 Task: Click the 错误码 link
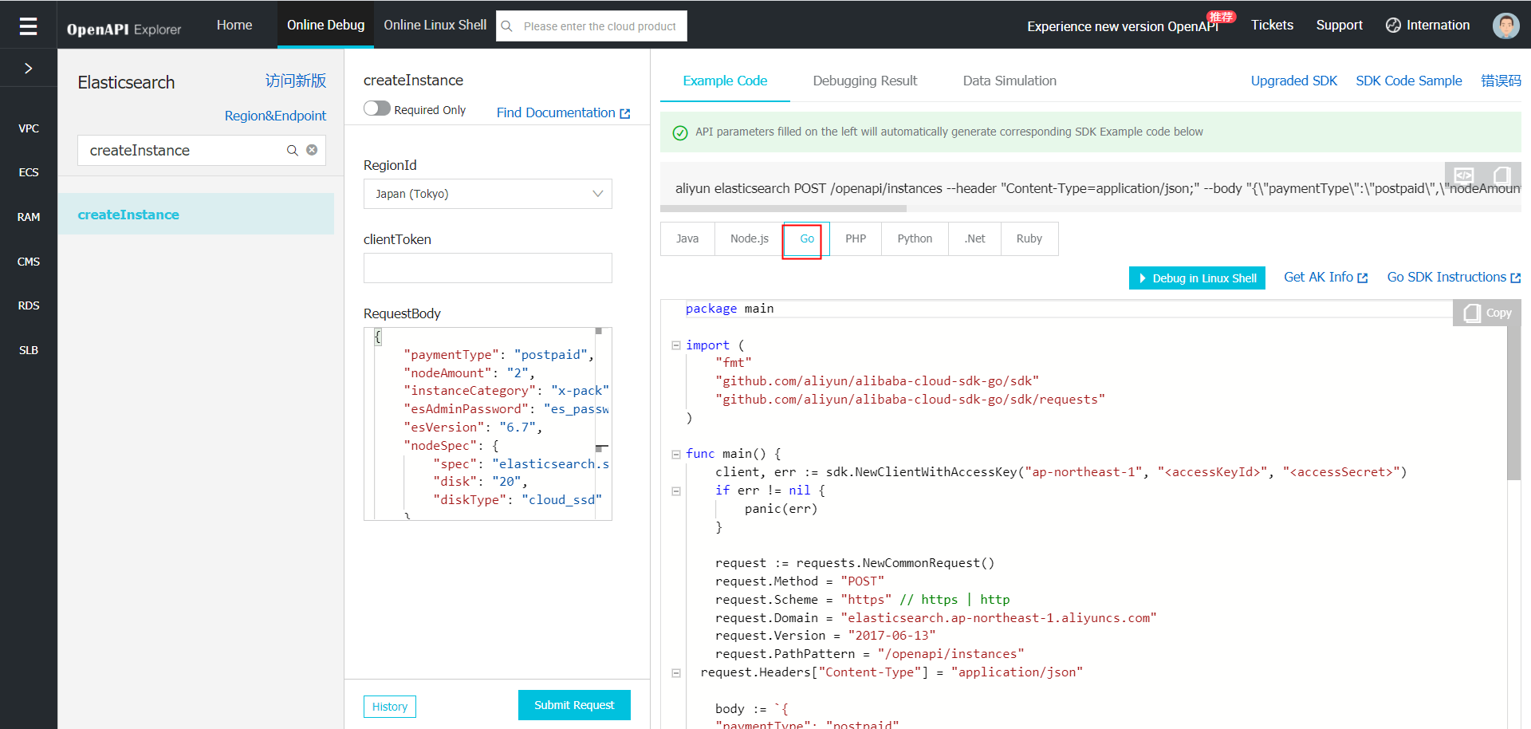pos(1501,81)
